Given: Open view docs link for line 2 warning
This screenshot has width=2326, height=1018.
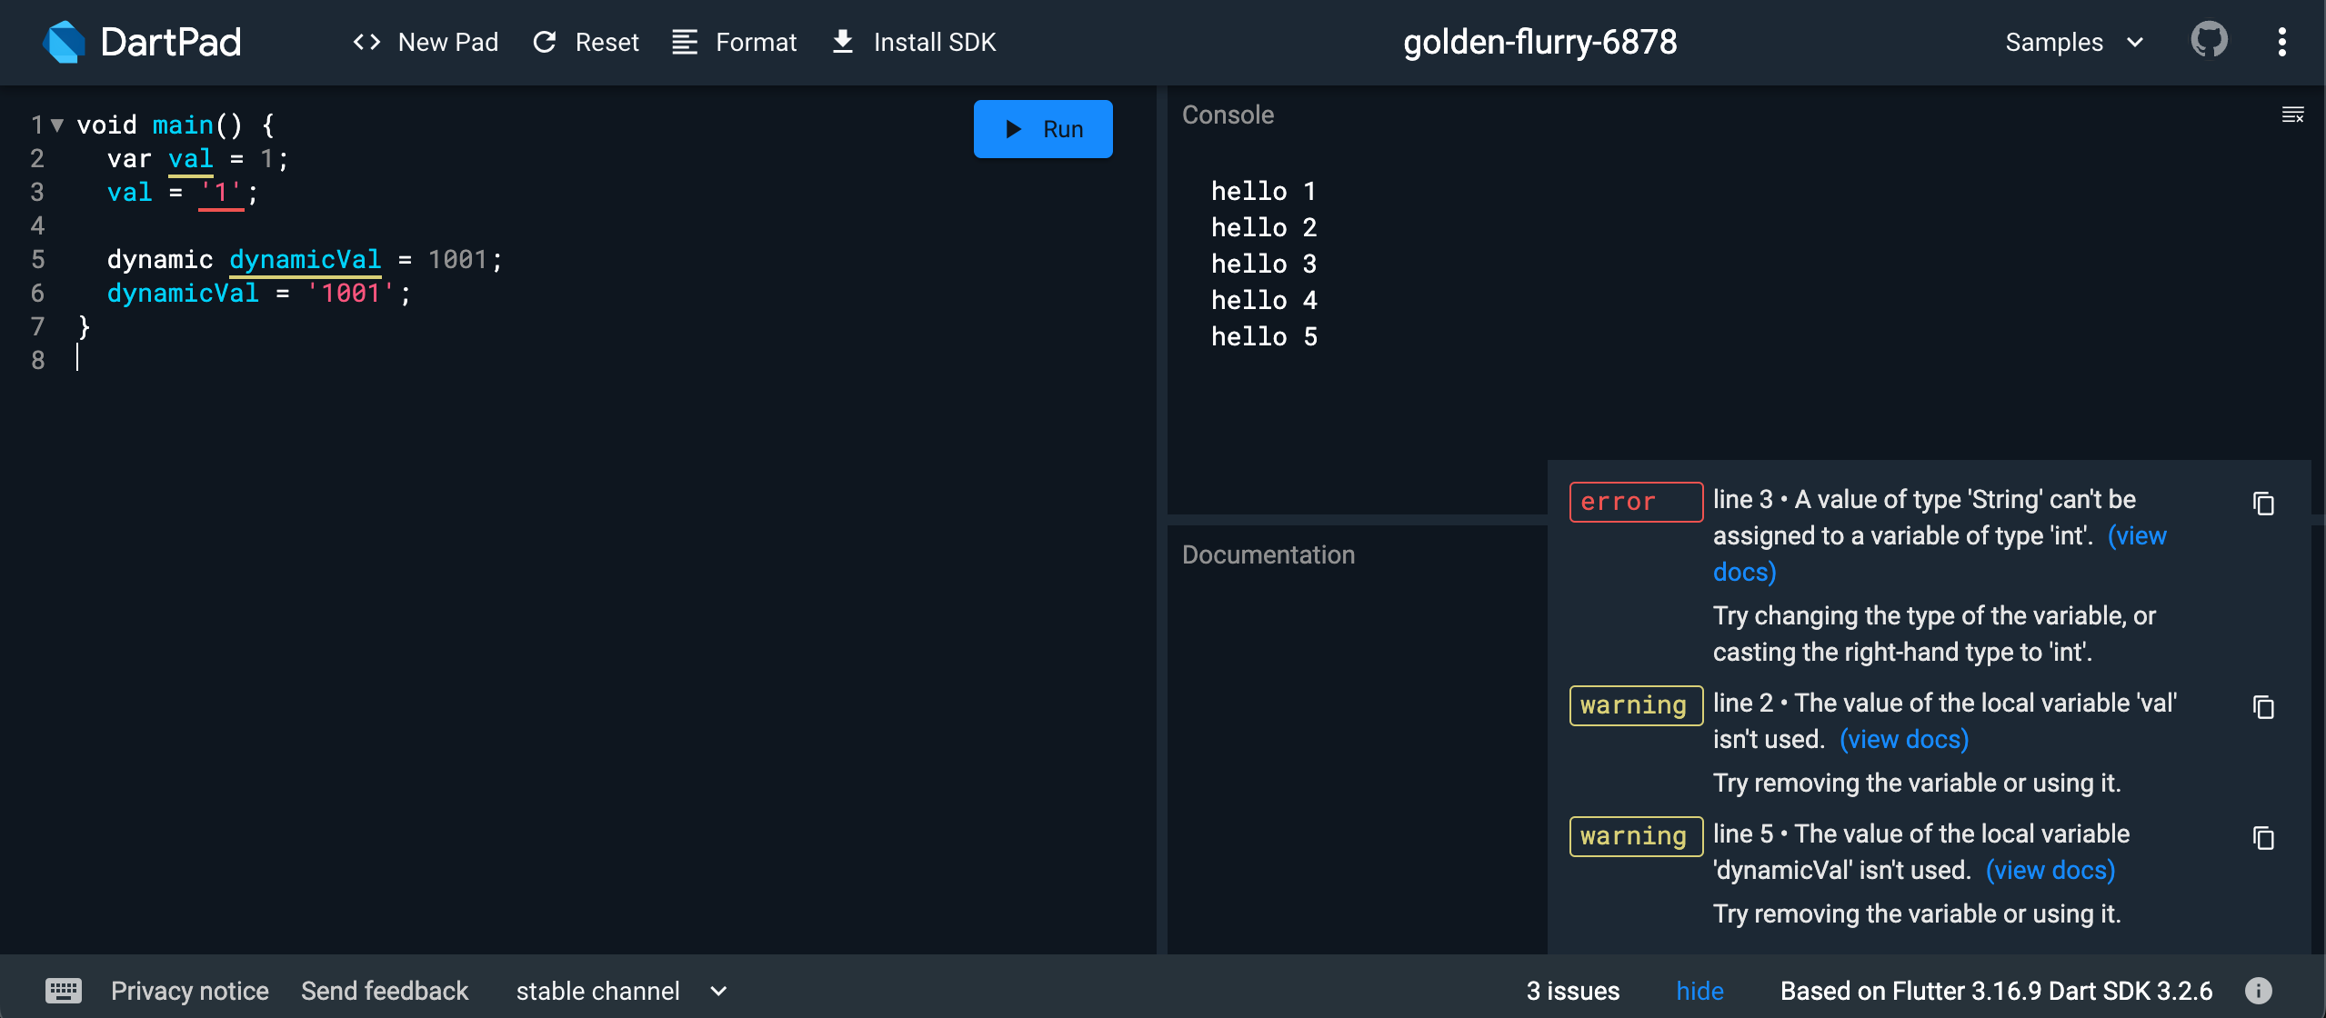Looking at the screenshot, I should point(1904,739).
